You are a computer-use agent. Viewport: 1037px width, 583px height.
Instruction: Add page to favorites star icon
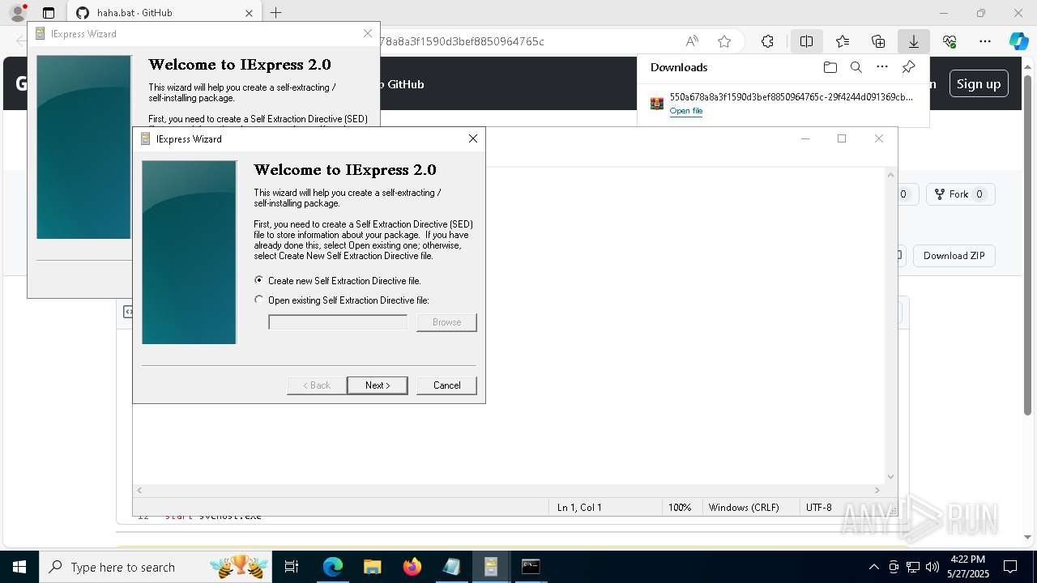coord(724,41)
